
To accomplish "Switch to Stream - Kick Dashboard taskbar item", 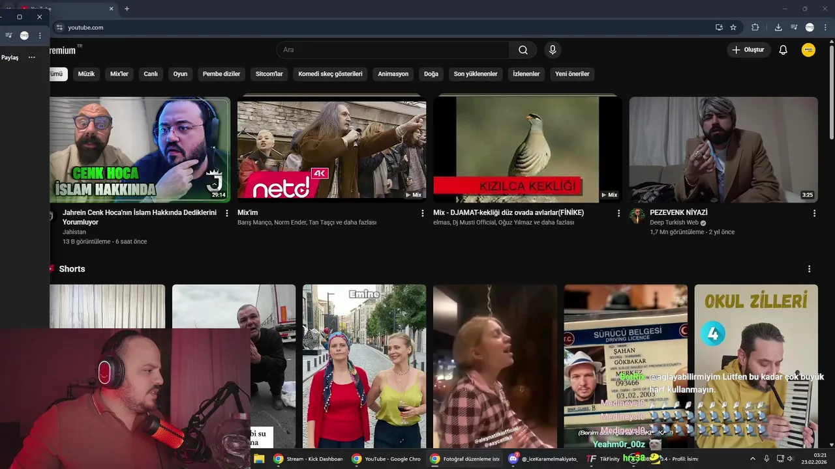I will (308, 459).
